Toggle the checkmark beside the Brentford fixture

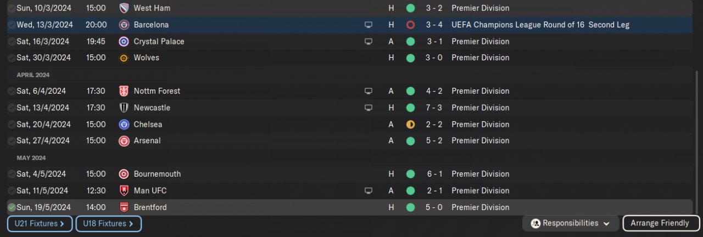pyautogui.click(x=12, y=207)
